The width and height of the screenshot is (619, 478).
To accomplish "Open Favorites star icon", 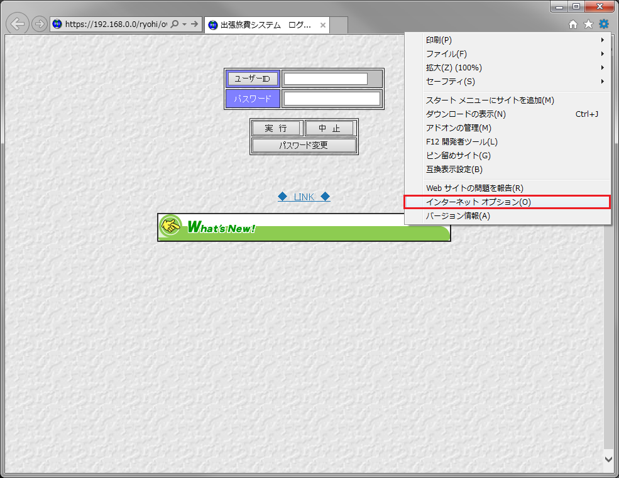I will pos(588,24).
